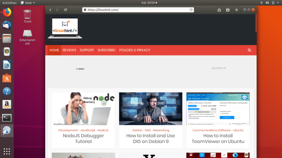Open the Help icon in the dock
Image resolution: width=282 pixels, height=158 pixels.
tap(7, 91)
